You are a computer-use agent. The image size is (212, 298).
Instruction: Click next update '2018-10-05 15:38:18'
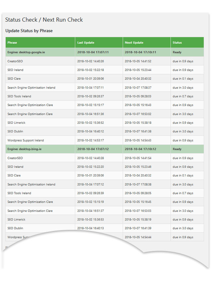click(x=138, y=123)
